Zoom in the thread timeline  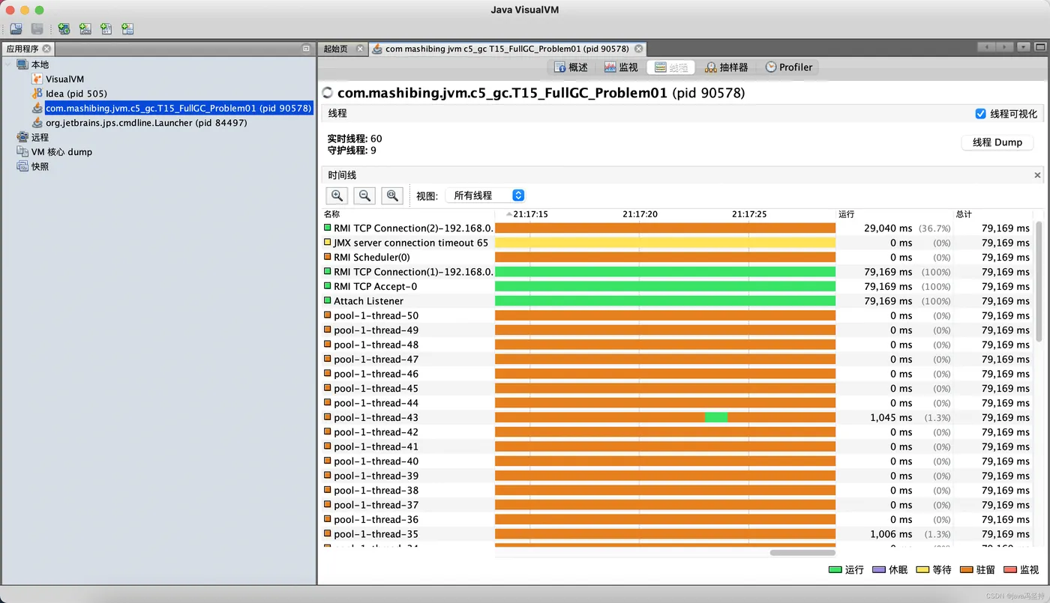point(337,196)
